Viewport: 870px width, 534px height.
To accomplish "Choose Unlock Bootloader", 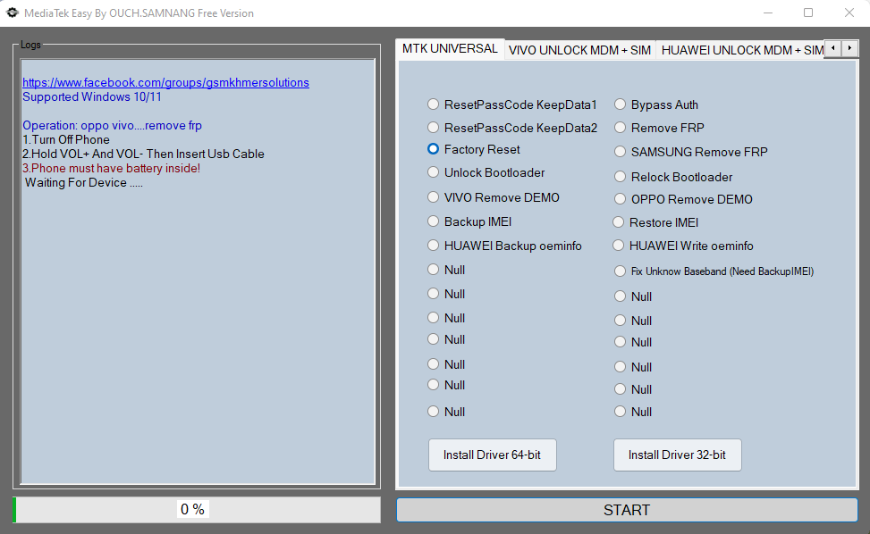I will (x=433, y=172).
